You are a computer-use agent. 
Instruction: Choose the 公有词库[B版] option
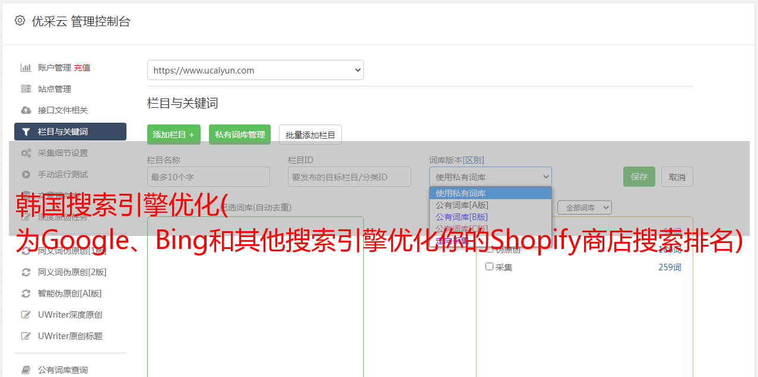[x=490, y=217]
